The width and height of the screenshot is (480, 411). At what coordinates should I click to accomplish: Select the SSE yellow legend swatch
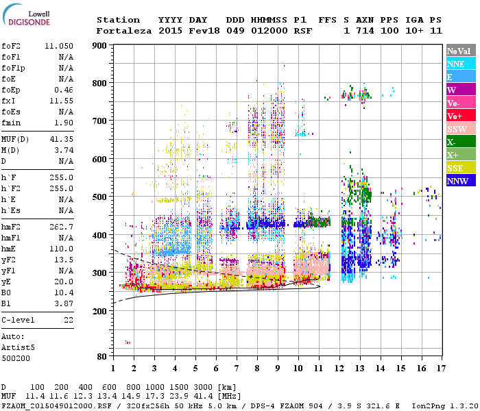(x=459, y=168)
